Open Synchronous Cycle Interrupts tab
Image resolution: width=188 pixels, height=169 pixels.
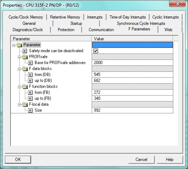pyautogui.click(x=141, y=23)
